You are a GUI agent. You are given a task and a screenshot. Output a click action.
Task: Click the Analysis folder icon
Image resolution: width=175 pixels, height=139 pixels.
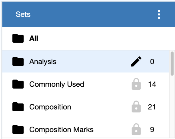[x=18, y=61]
